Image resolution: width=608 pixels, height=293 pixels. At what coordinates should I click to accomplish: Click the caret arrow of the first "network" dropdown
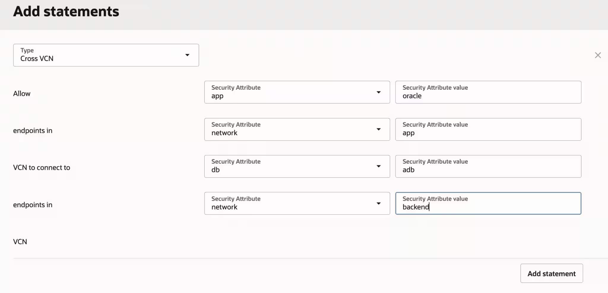coord(379,129)
